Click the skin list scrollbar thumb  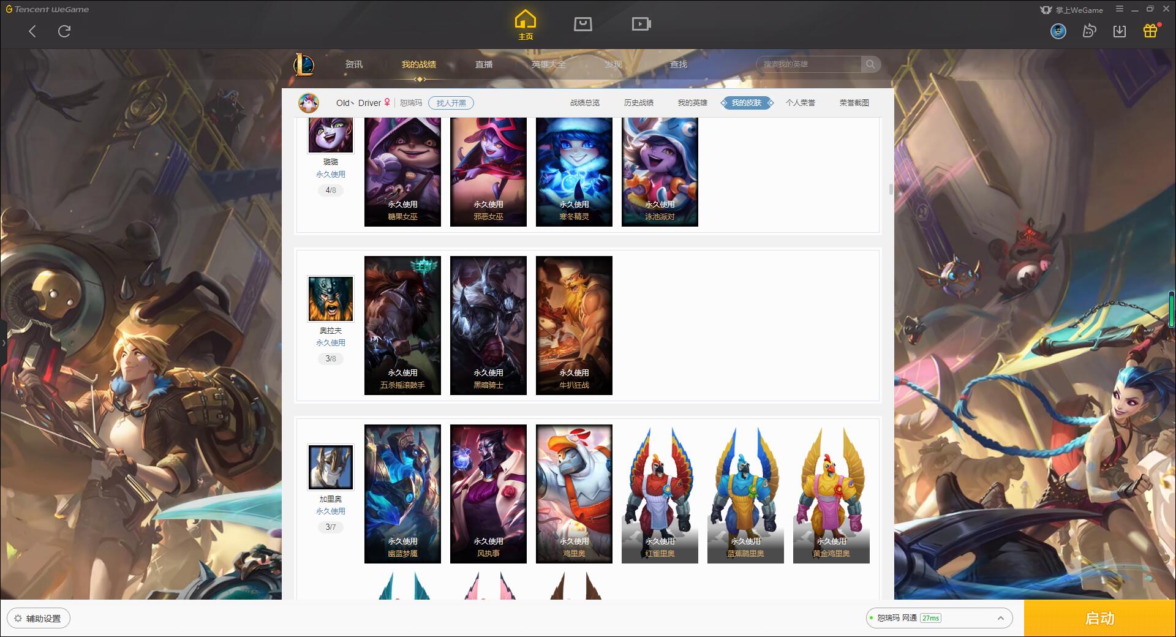[891, 189]
